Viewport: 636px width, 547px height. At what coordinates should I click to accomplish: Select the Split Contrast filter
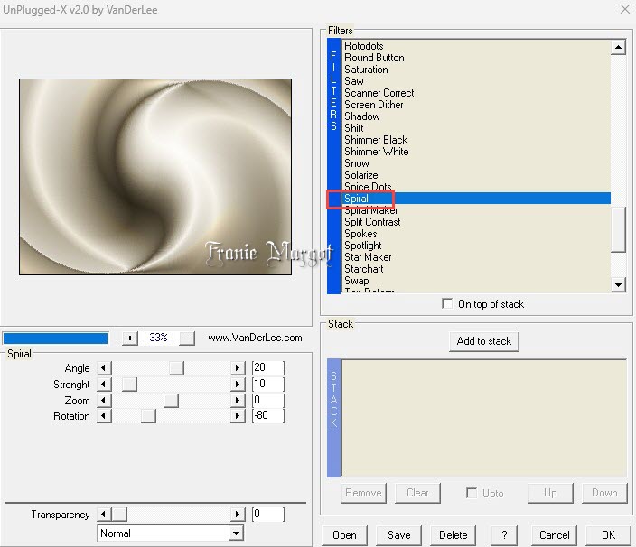tap(372, 222)
